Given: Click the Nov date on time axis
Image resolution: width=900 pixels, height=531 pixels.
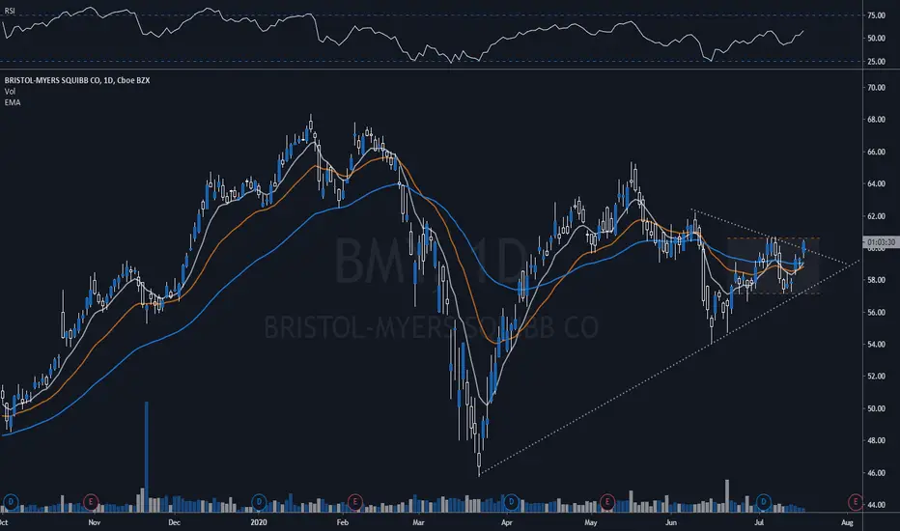Looking at the screenshot, I should [x=94, y=522].
